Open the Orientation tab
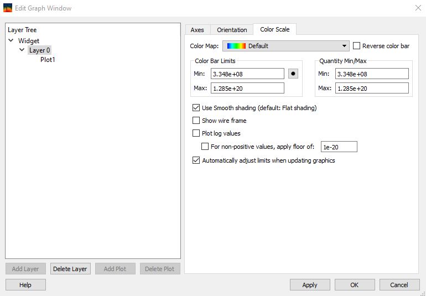This screenshot has width=426, height=296. click(232, 30)
